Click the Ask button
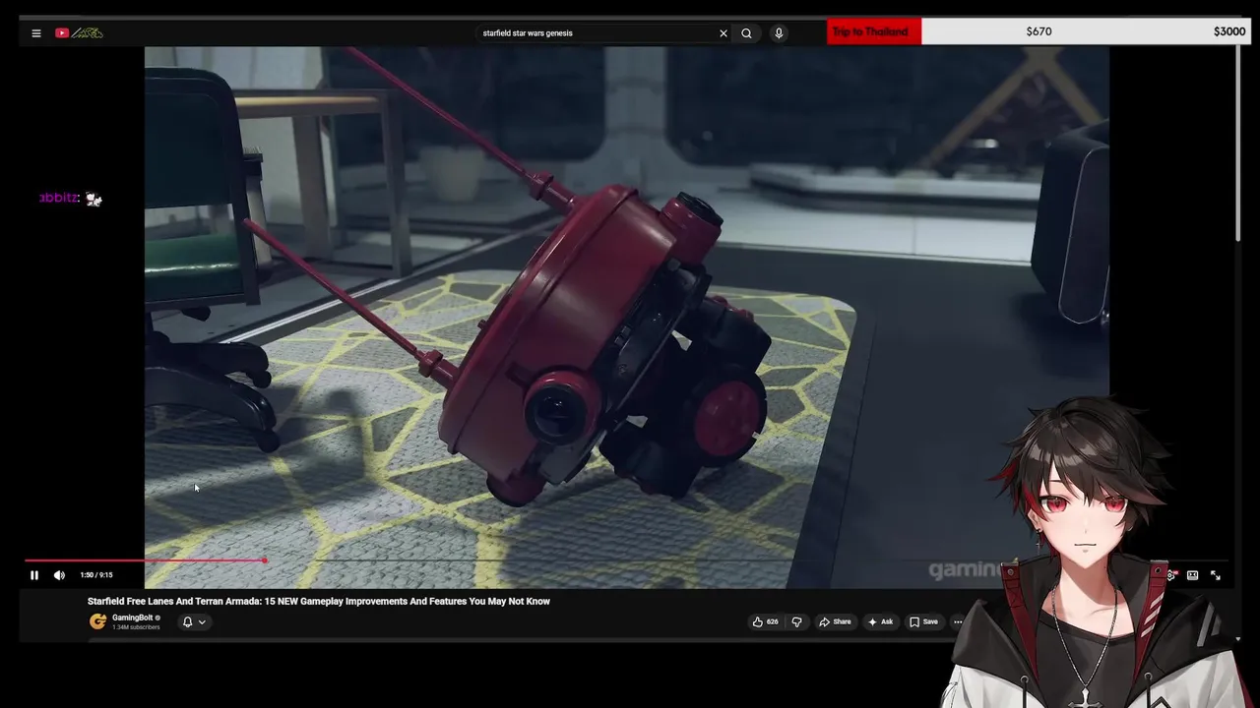Screen dimensions: 1260x708 coord(881,621)
